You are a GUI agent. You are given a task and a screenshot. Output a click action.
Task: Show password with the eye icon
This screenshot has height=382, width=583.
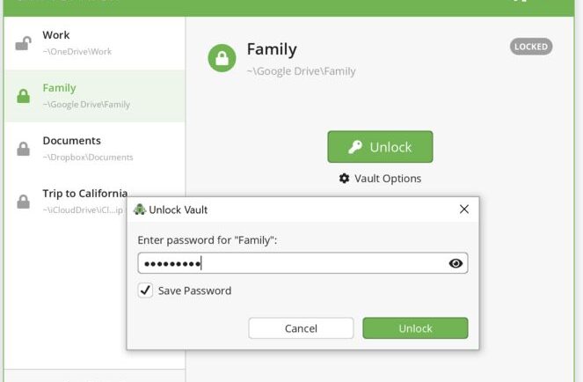pyautogui.click(x=455, y=263)
